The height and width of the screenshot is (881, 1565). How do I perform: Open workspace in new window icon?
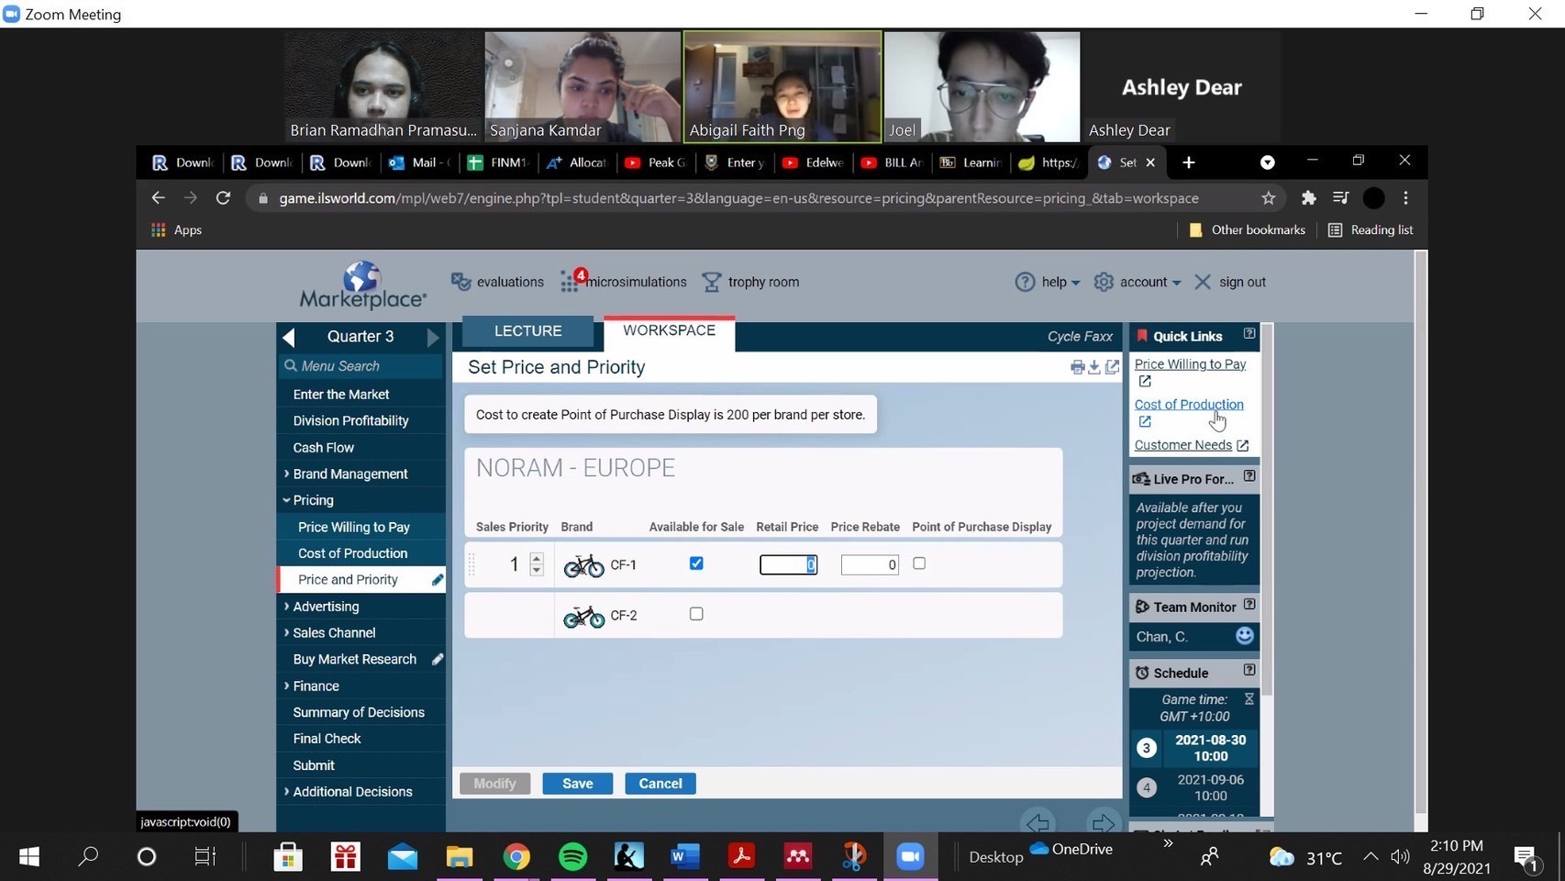pyautogui.click(x=1112, y=367)
